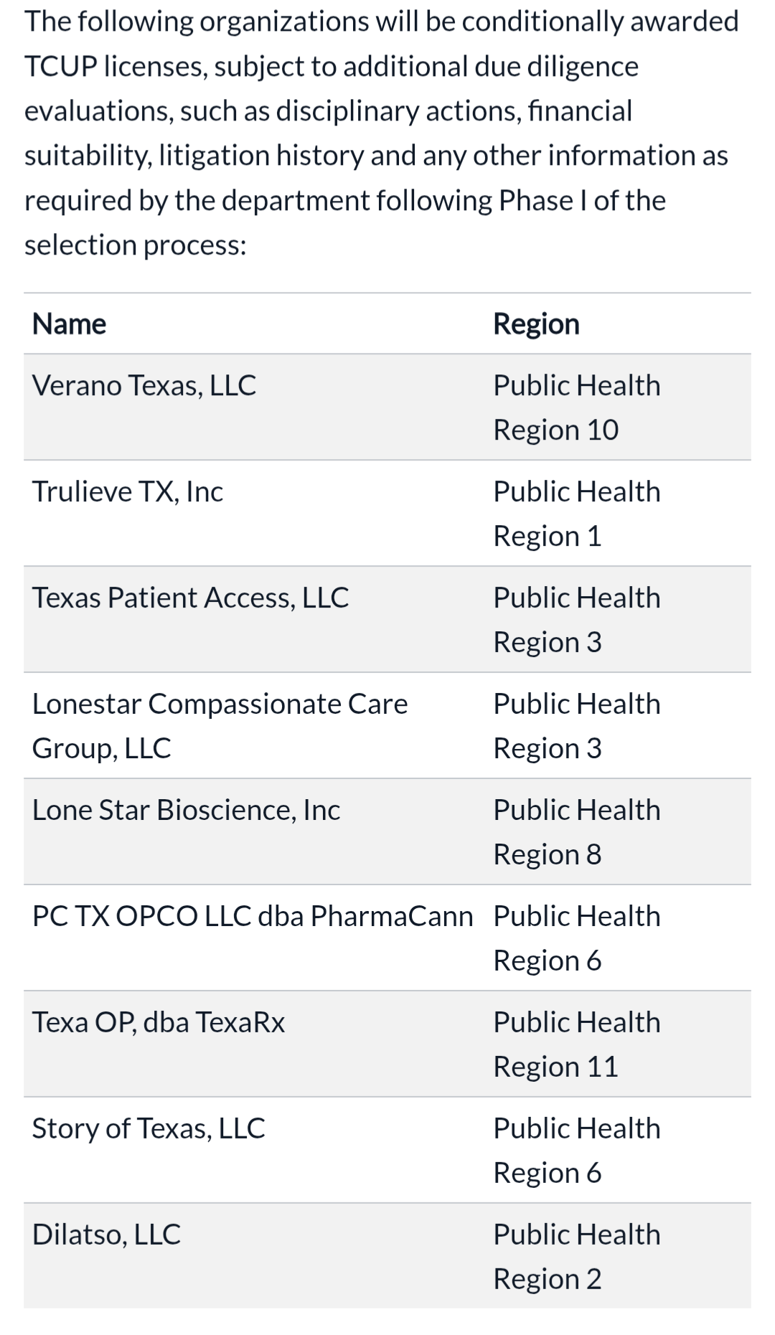Click the Trulieve TX, Inc name
This screenshot has width=775, height=1335.
pyautogui.click(x=128, y=492)
